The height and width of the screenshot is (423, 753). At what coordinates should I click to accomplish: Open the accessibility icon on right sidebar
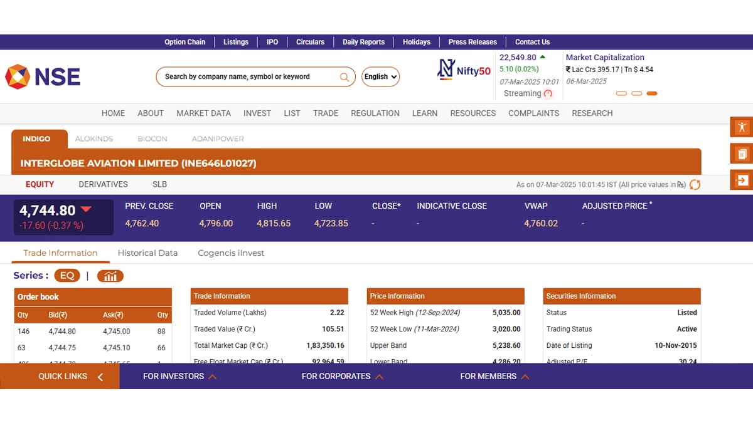[742, 127]
